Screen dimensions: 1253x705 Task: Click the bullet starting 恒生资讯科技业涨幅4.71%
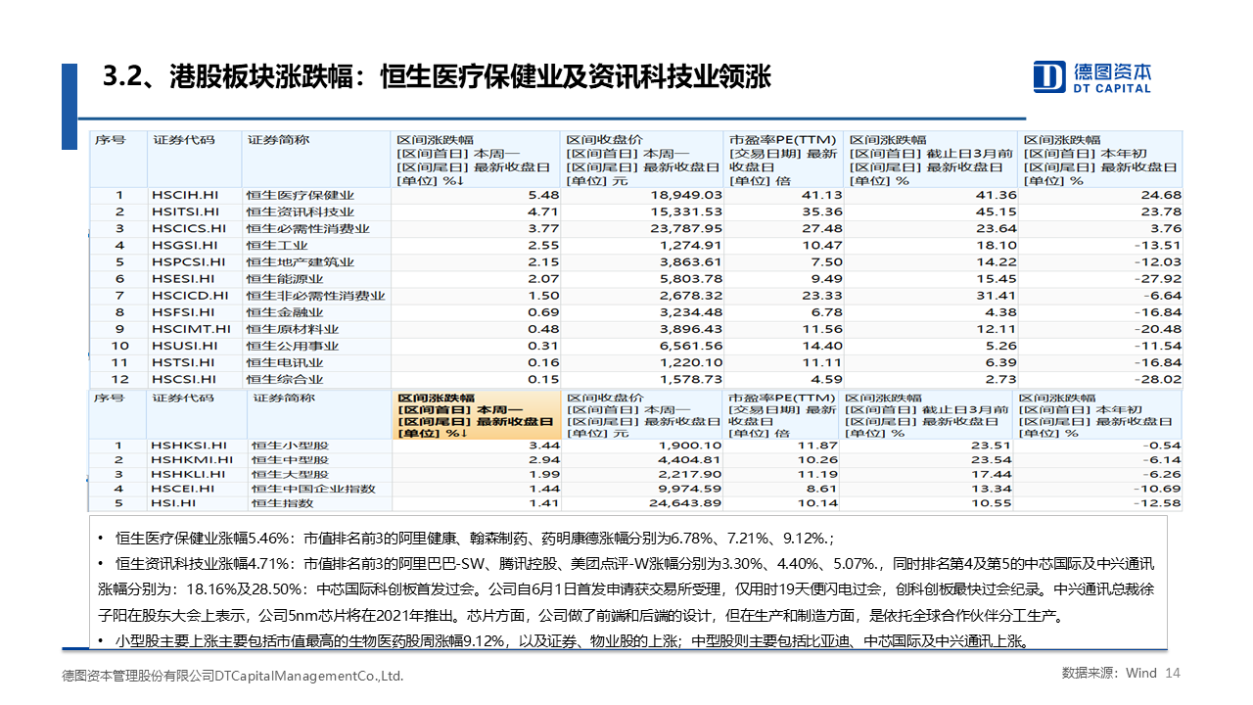(627, 589)
